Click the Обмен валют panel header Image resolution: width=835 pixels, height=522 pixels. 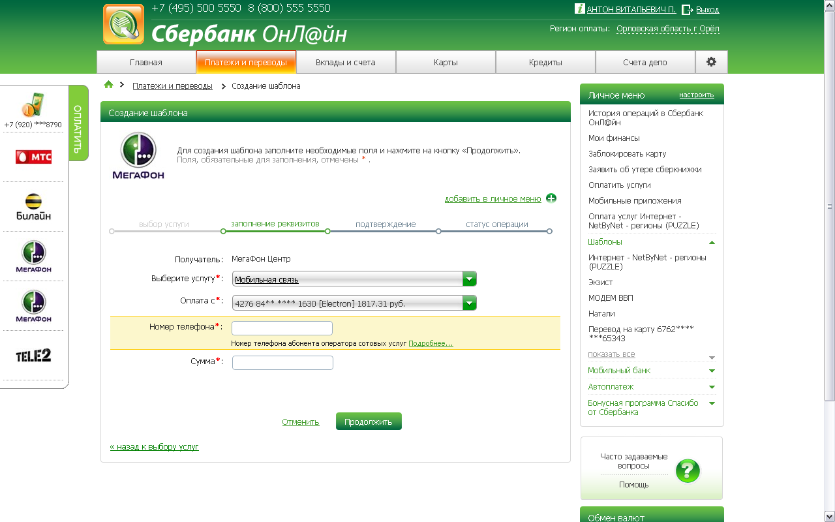click(x=652, y=515)
